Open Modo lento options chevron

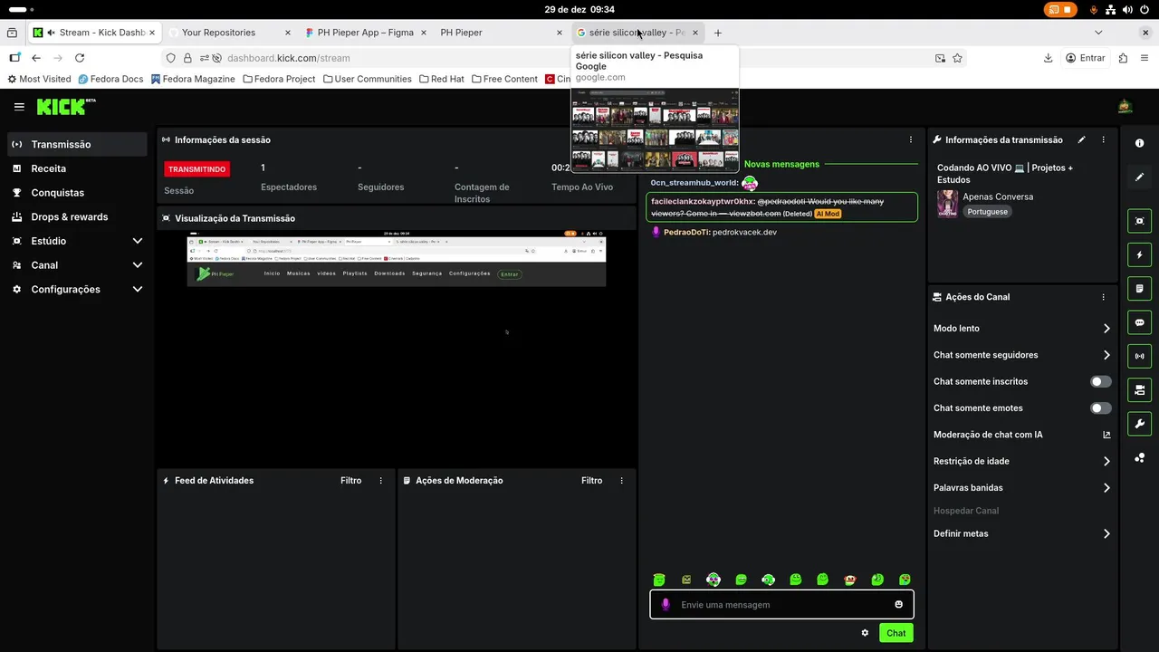(x=1106, y=329)
